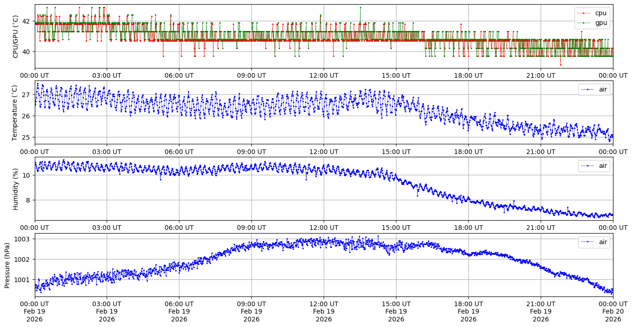The width and height of the screenshot is (632, 327).
Task: Click the red cpu legend line marker
Action: coord(584,13)
